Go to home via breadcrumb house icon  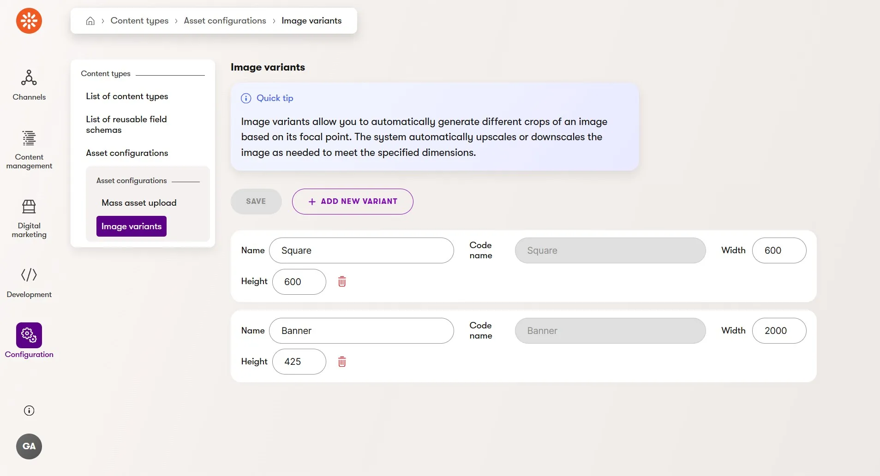pyautogui.click(x=90, y=21)
